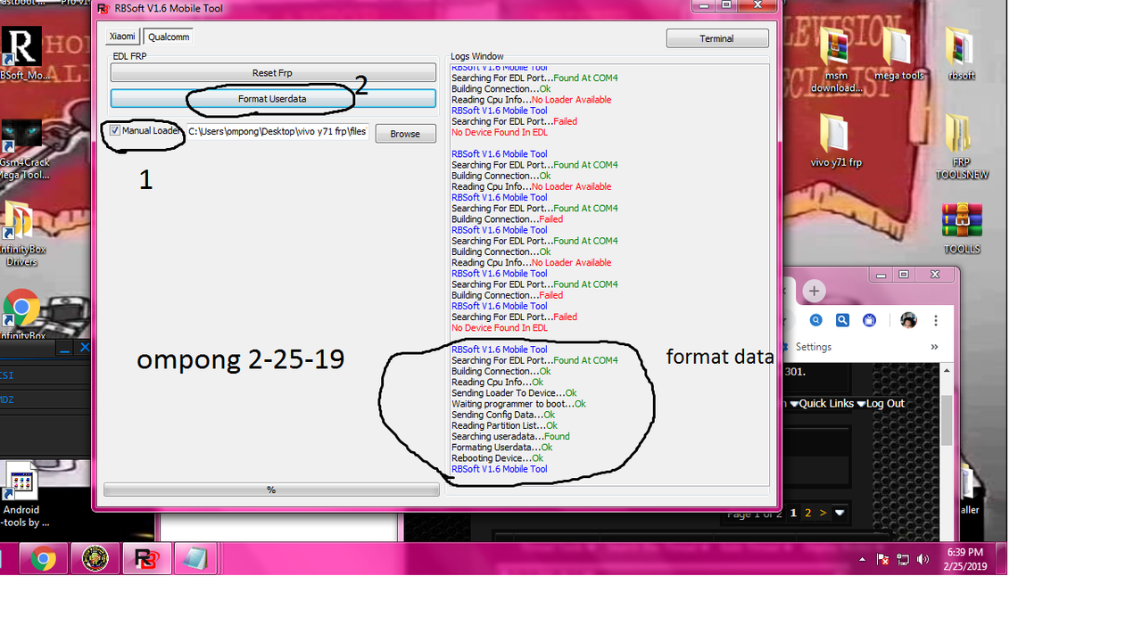This screenshot has height=642, width=1142.
Task: Click the Chrome page vertical scrollbar
Action: coord(946,419)
